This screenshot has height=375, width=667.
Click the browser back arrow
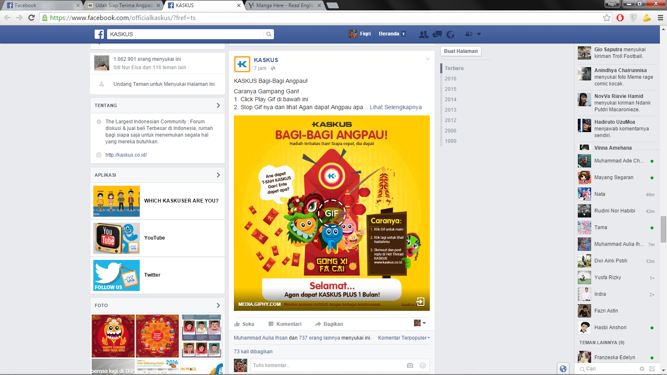click(x=7, y=17)
